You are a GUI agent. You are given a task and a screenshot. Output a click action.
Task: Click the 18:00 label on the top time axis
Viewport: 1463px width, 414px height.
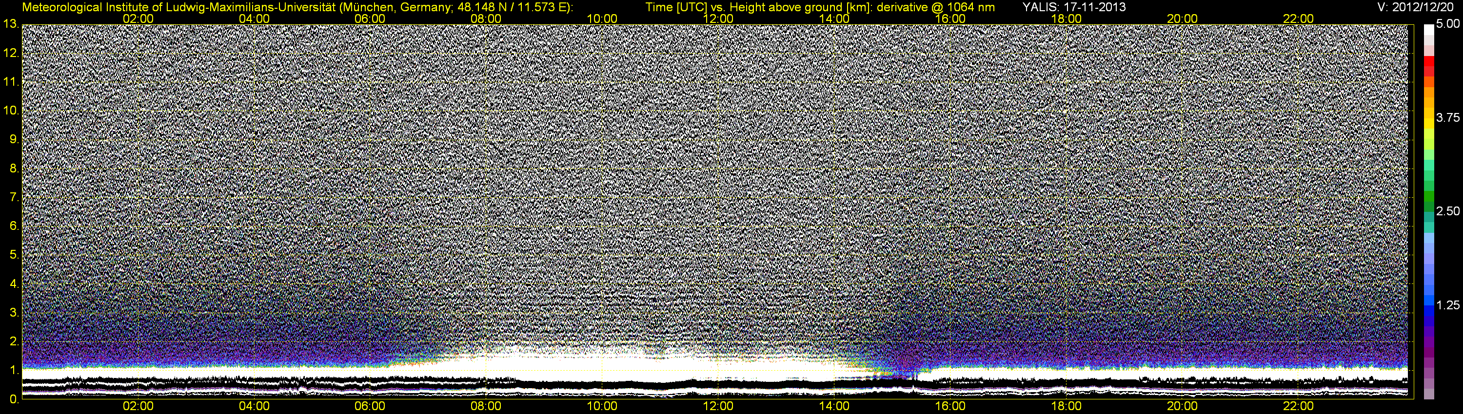point(1066,19)
